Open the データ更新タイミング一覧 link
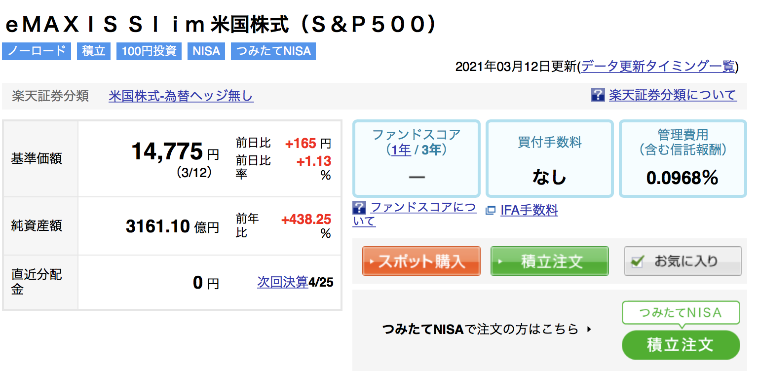759x371 pixels. click(x=658, y=67)
